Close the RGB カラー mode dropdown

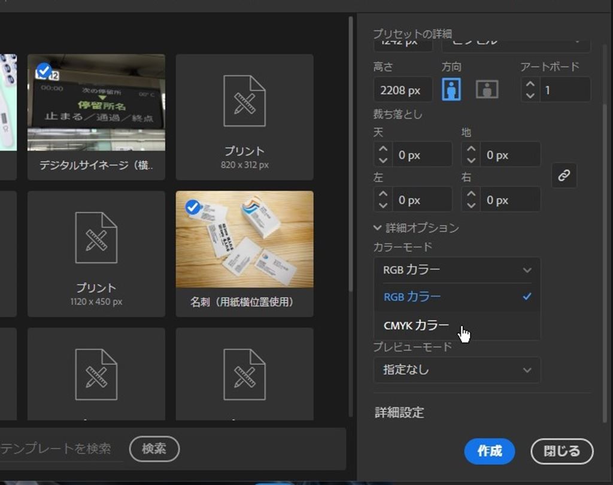457,270
